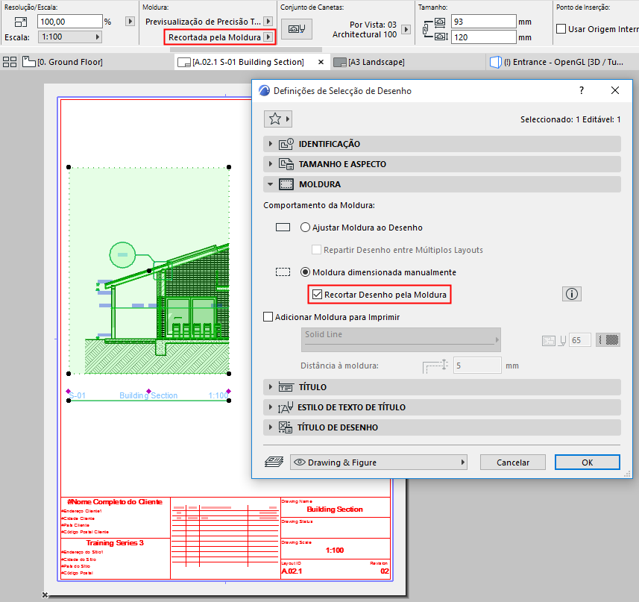Select Ajustar Moldura ao Desenho radio

pos(305,228)
